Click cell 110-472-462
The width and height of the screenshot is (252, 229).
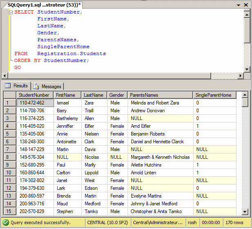click(x=35, y=103)
